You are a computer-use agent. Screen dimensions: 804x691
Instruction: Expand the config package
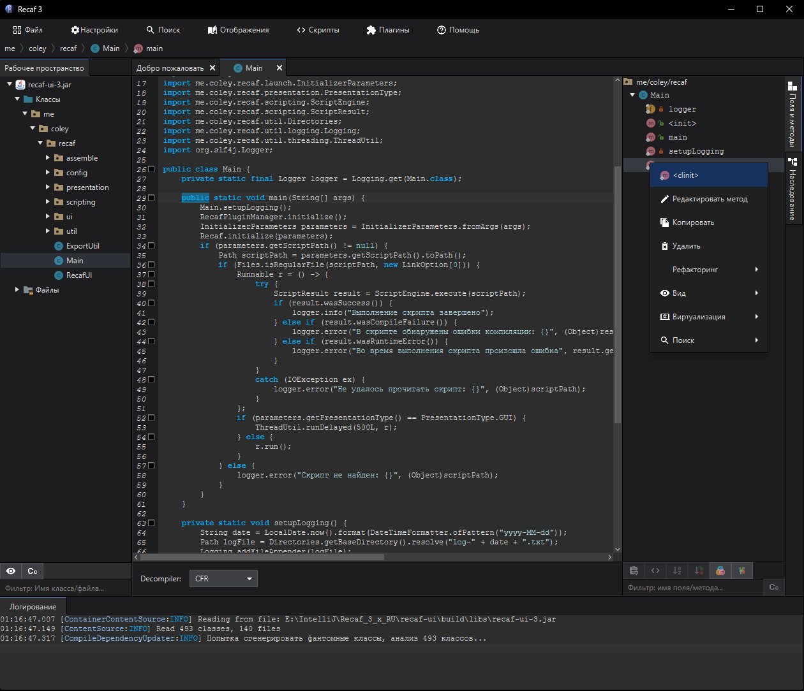coord(48,172)
